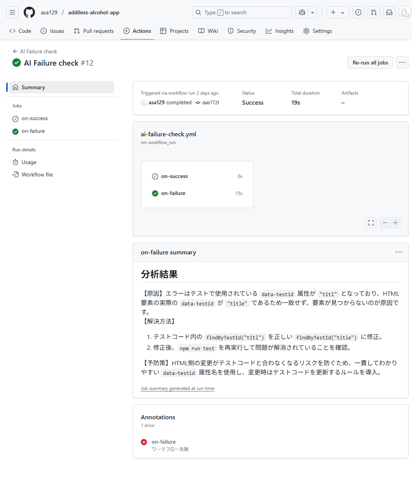The image size is (412, 483).
Task: Switch to the Pull requests tab
Action: point(94,31)
